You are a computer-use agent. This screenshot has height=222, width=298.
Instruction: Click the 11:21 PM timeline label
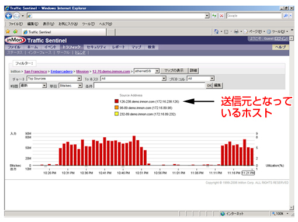click(x=248, y=173)
